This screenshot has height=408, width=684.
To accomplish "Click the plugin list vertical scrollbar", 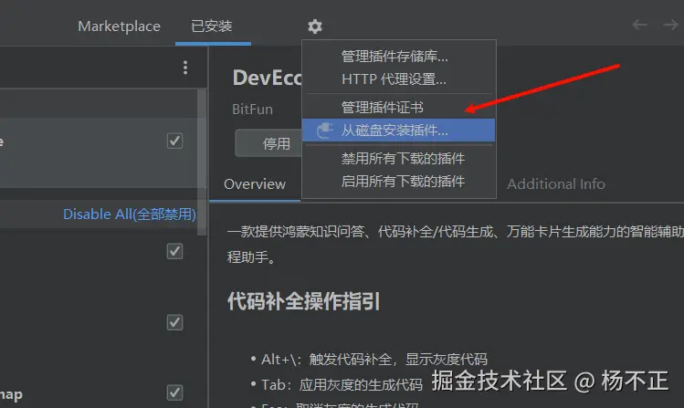I will pos(202,162).
